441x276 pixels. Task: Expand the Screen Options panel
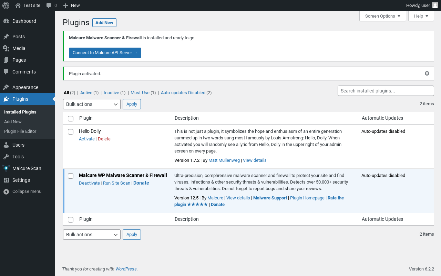[x=382, y=16]
